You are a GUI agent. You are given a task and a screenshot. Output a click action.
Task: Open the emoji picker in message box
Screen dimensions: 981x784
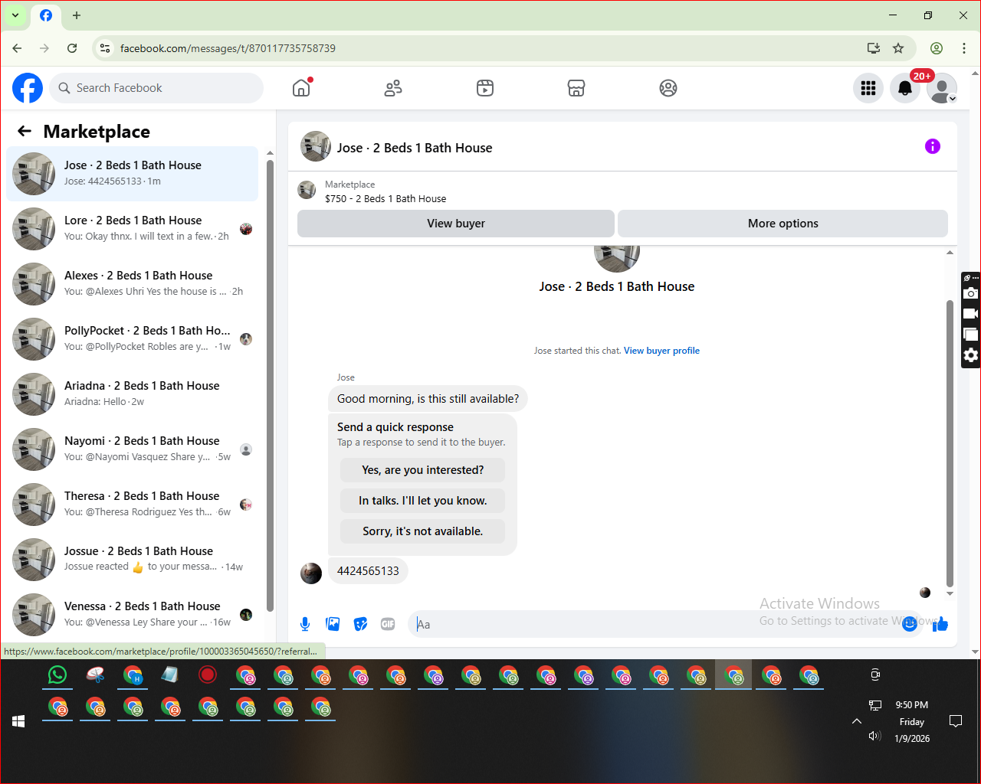pyautogui.click(x=910, y=624)
